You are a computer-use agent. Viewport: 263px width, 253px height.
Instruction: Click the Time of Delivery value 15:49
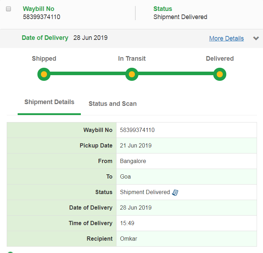[127, 223]
